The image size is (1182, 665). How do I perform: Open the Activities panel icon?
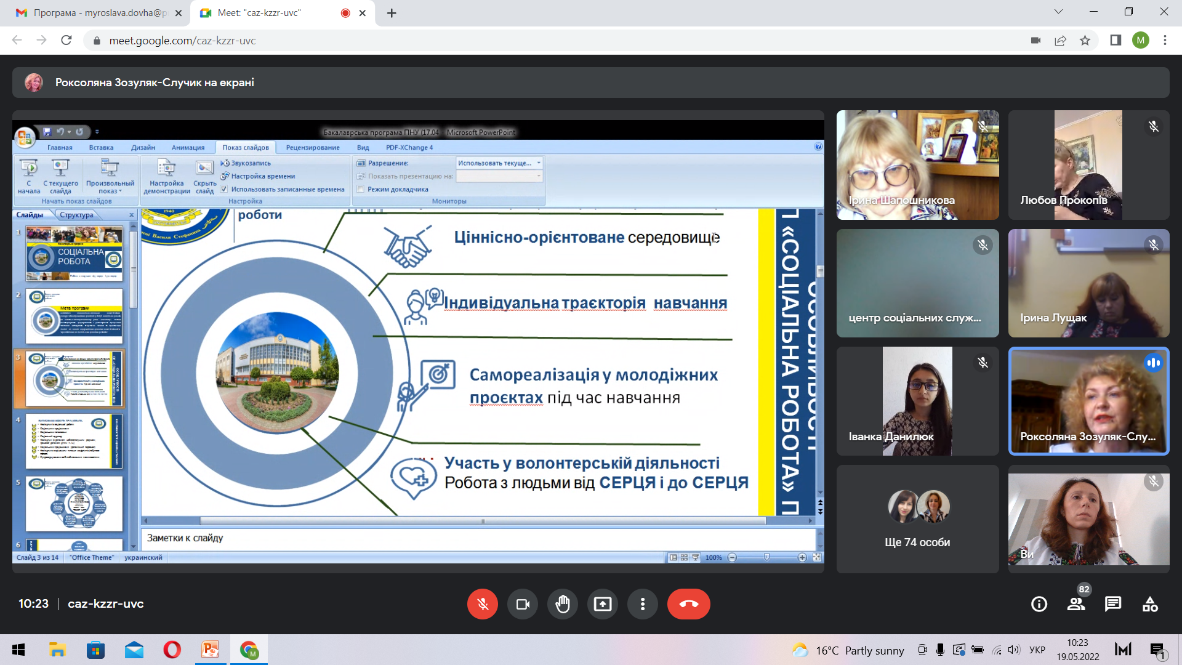pos(1150,604)
